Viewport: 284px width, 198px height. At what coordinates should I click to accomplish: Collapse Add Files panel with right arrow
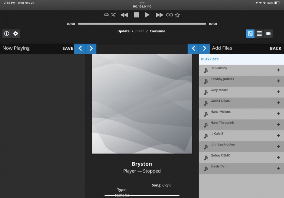(x=204, y=48)
